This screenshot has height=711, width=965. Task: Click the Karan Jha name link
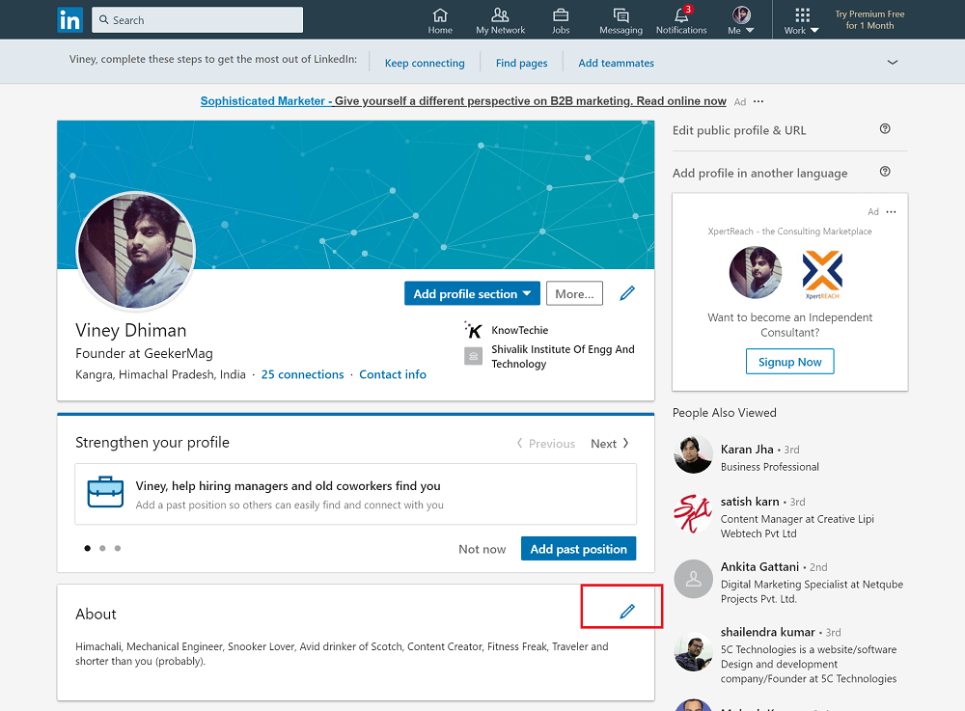[747, 449]
